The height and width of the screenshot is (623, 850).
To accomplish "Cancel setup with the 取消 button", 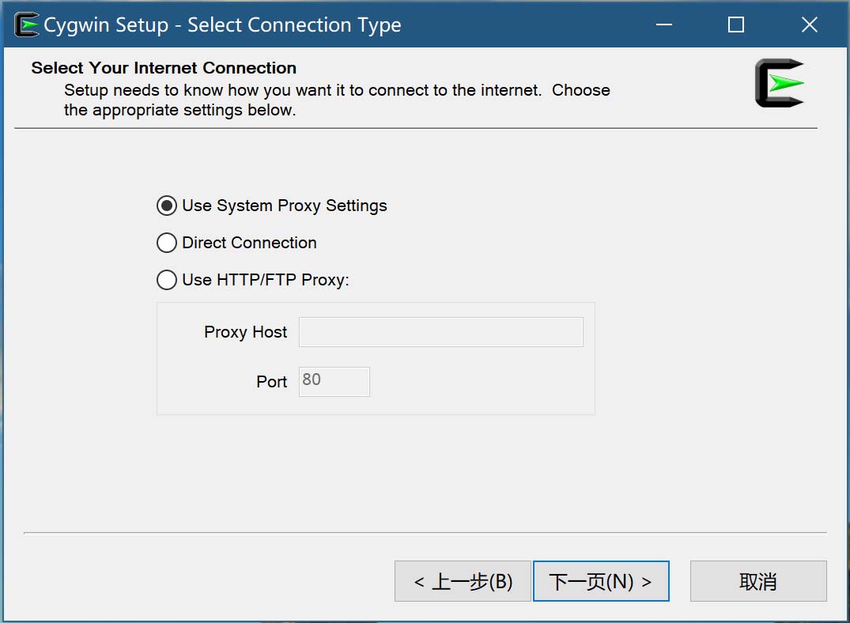I will pos(757,581).
